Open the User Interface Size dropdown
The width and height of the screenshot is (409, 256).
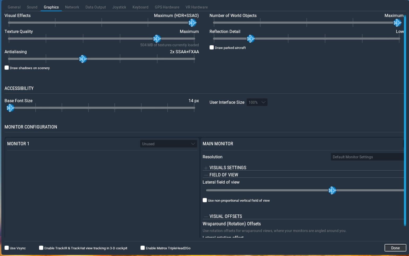click(257, 102)
